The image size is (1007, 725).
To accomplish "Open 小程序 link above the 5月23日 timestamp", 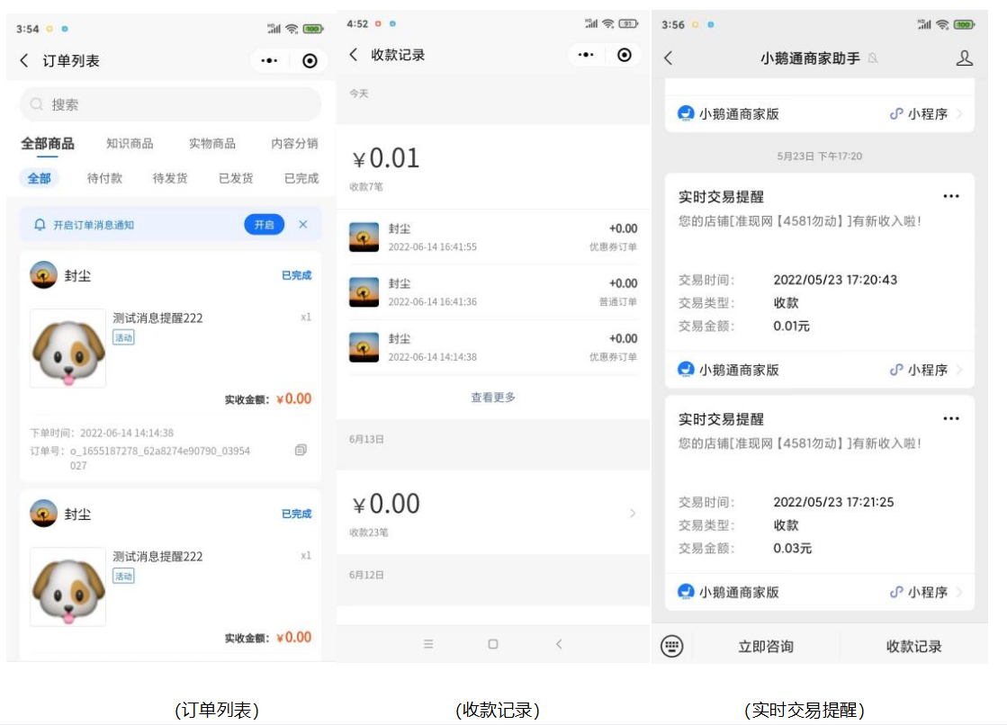I will [x=925, y=113].
